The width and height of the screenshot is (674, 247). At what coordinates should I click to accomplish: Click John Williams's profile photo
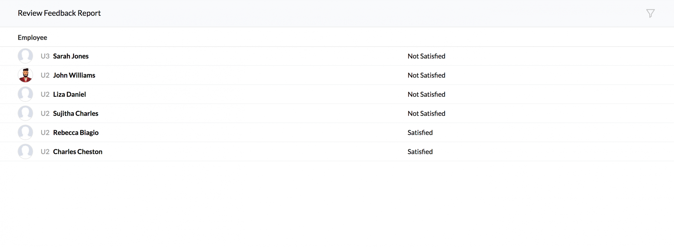click(x=25, y=75)
